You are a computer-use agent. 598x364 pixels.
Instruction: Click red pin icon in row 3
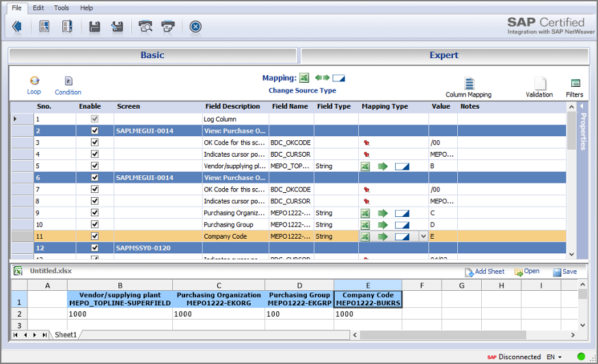366,143
